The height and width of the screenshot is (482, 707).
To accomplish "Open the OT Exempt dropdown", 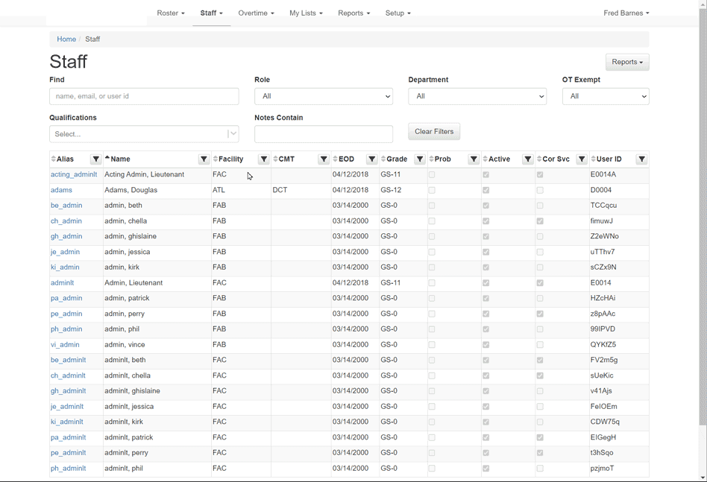I will click(x=605, y=96).
